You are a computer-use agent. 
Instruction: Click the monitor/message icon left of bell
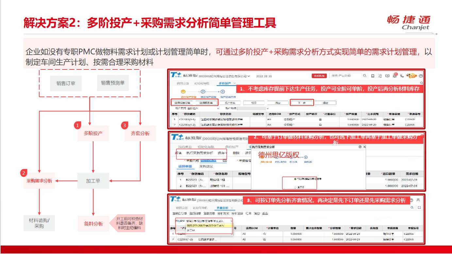[x=387, y=76]
